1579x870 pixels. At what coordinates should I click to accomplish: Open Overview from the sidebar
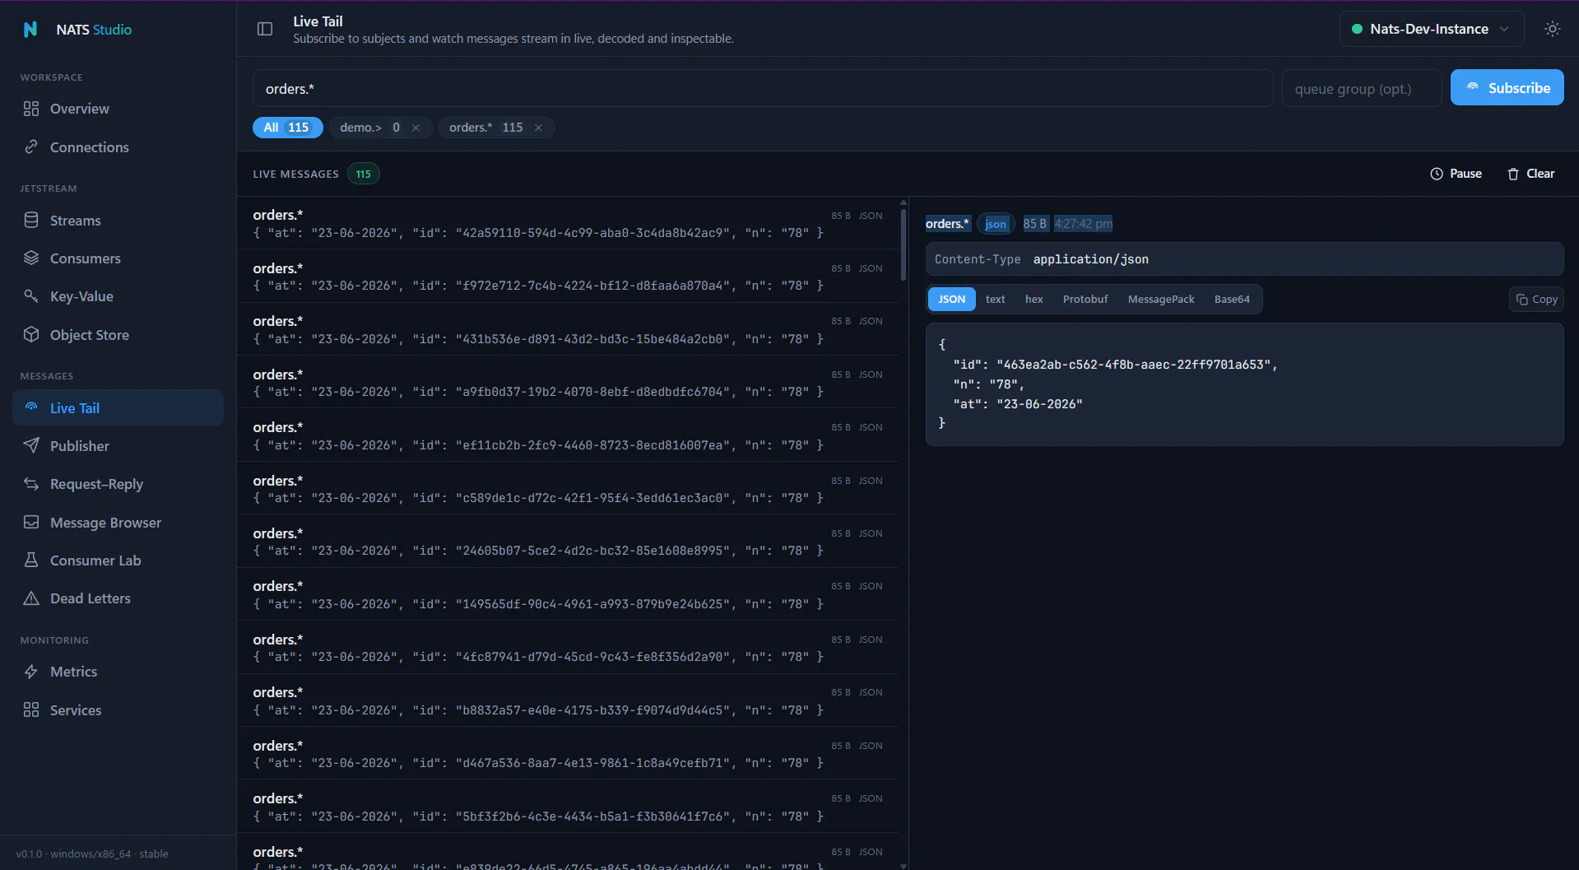coord(118,109)
